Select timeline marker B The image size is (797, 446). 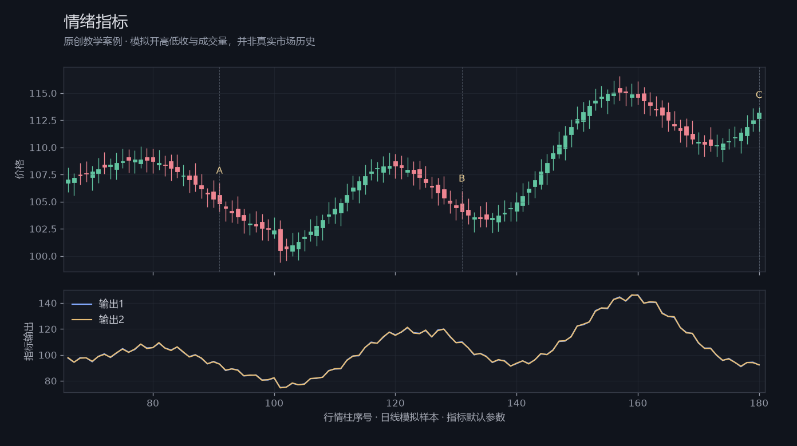(462, 178)
